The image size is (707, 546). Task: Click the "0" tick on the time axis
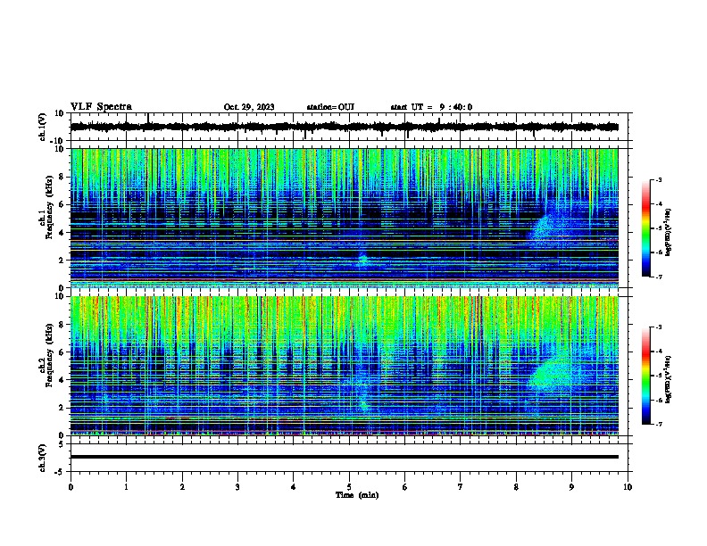click(x=71, y=487)
